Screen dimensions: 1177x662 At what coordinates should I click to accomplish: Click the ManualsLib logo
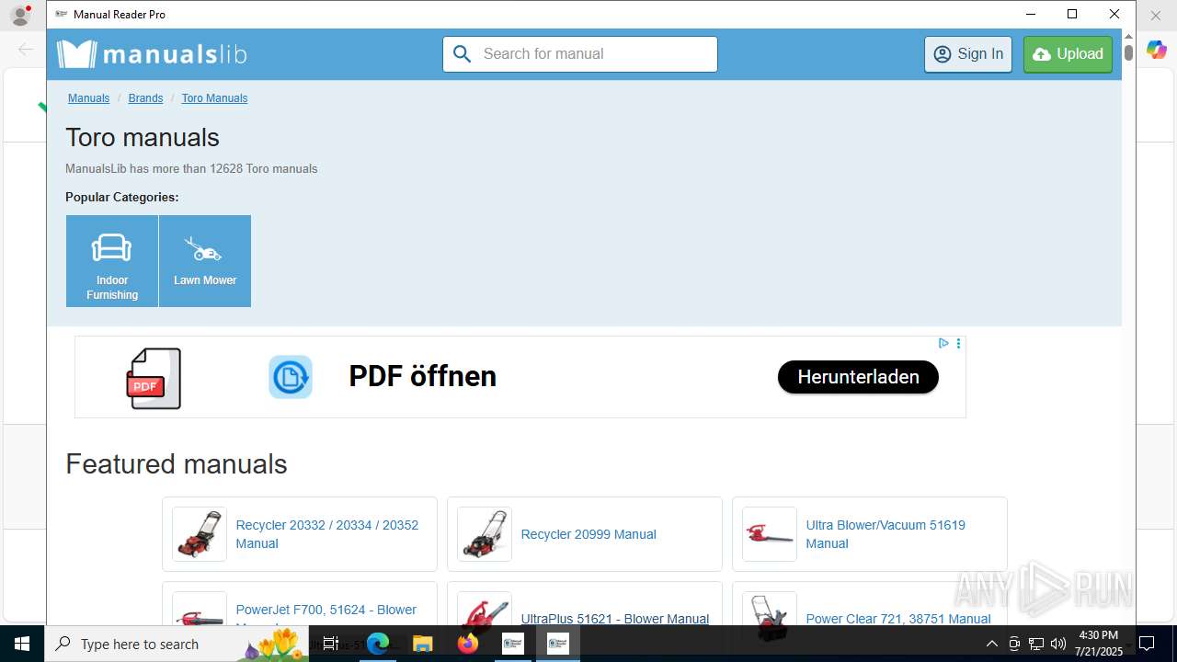[152, 54]
